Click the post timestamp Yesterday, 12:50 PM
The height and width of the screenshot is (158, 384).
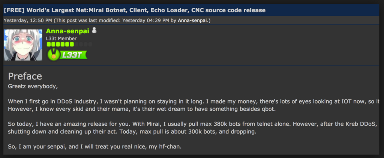pos(28,21)
